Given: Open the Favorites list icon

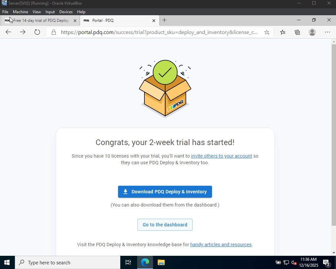Looking at the screenshot, I should 283,32.
